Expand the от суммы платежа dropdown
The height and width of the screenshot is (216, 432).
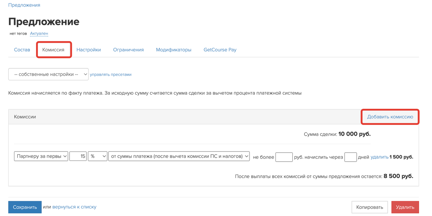pyautogui.click(x=179, y=156)
